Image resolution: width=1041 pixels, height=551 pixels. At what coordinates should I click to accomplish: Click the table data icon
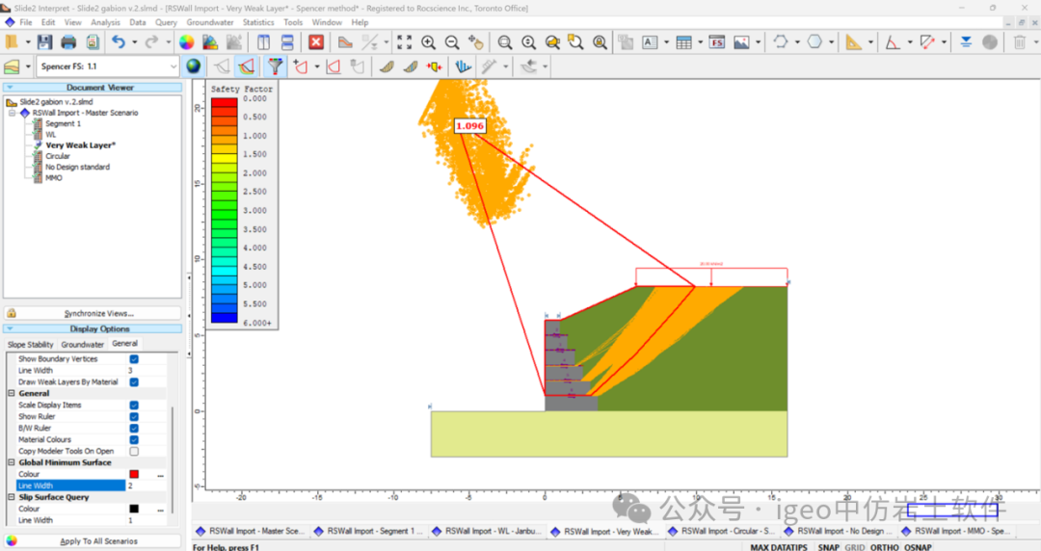click(x=683, y=42)
